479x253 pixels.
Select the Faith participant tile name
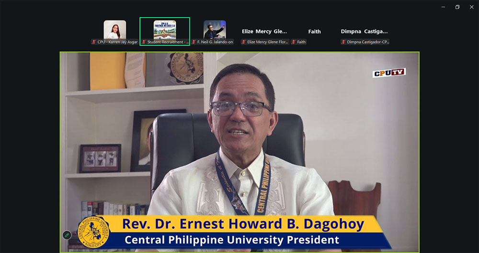[314, 32]
